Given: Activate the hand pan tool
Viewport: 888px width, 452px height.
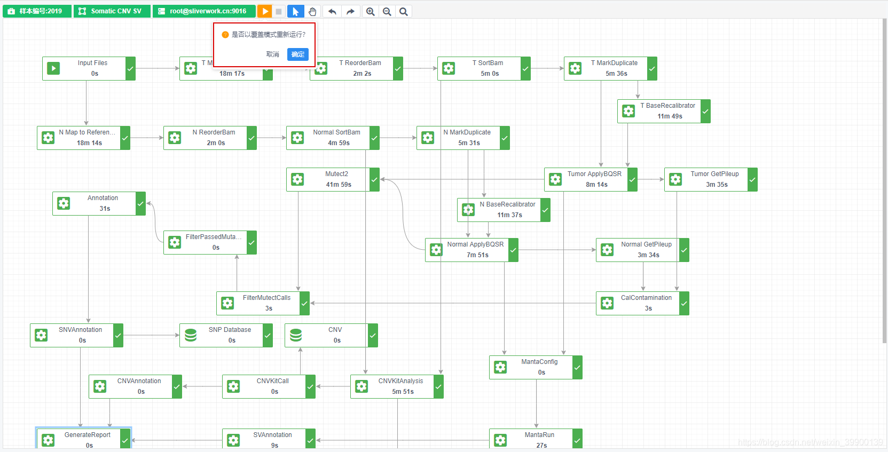Looking at the screenshot, I should pos(312,11).
